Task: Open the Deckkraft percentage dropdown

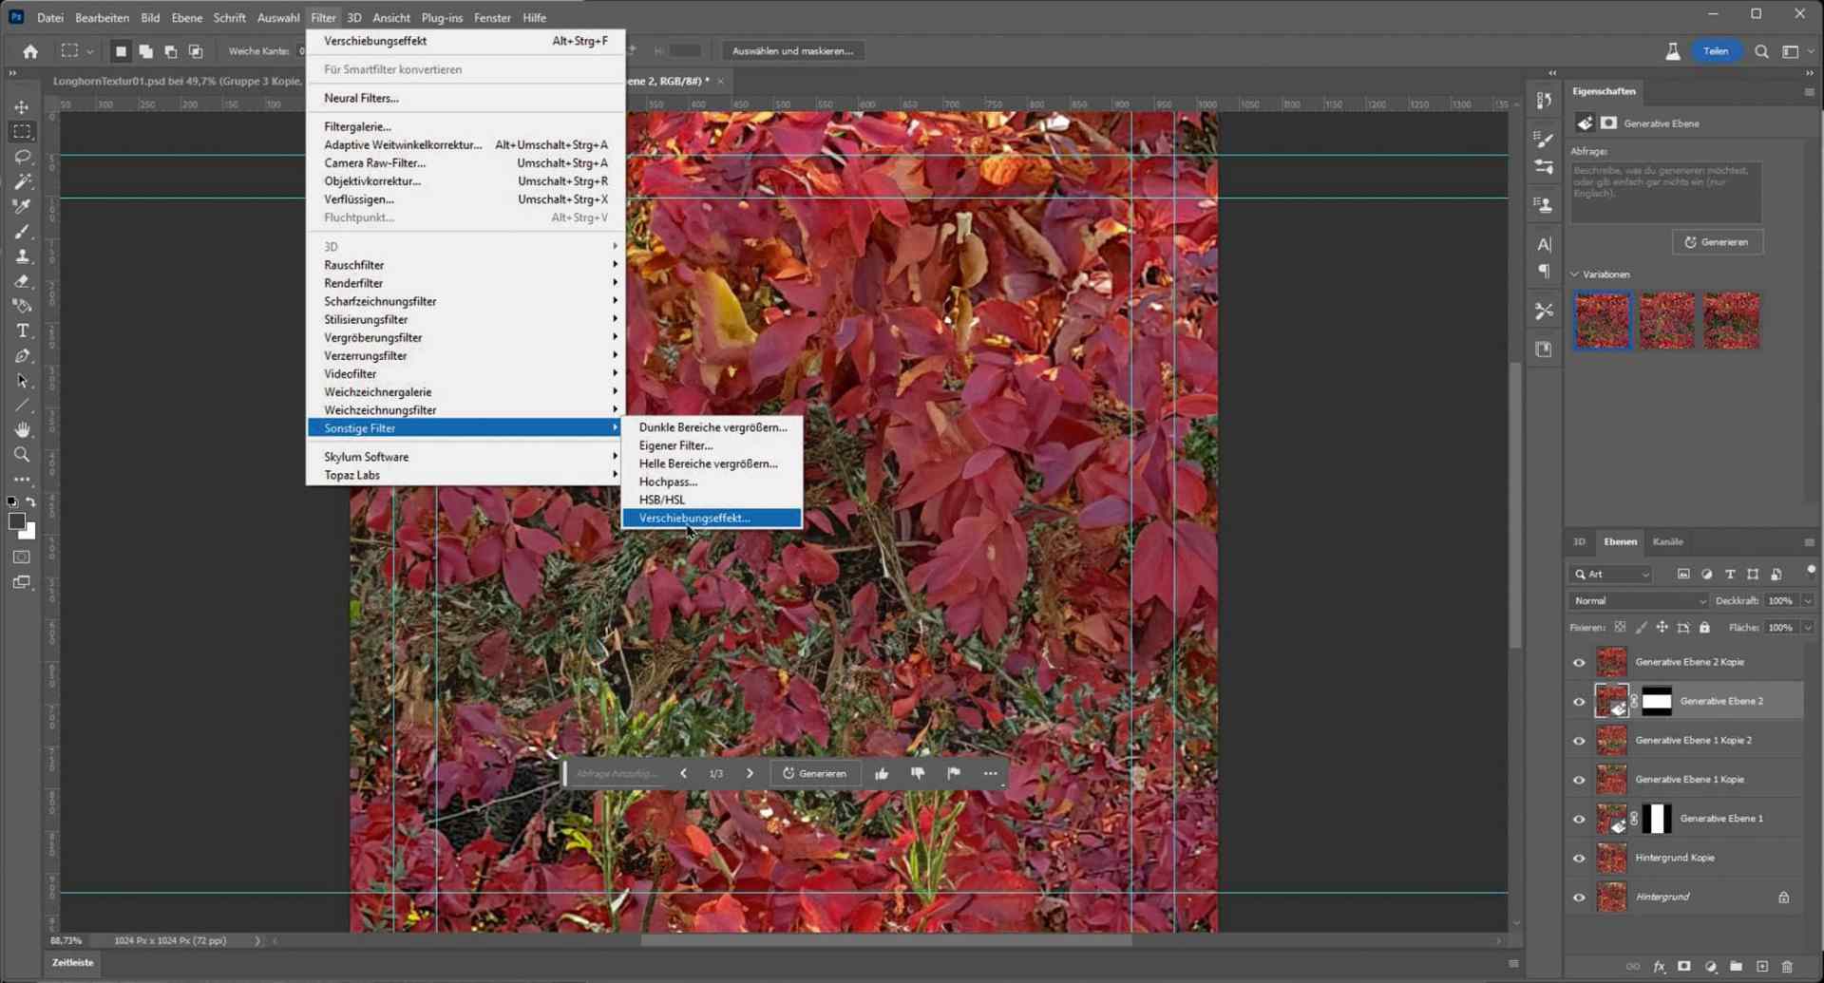Action: [1807, 600]
